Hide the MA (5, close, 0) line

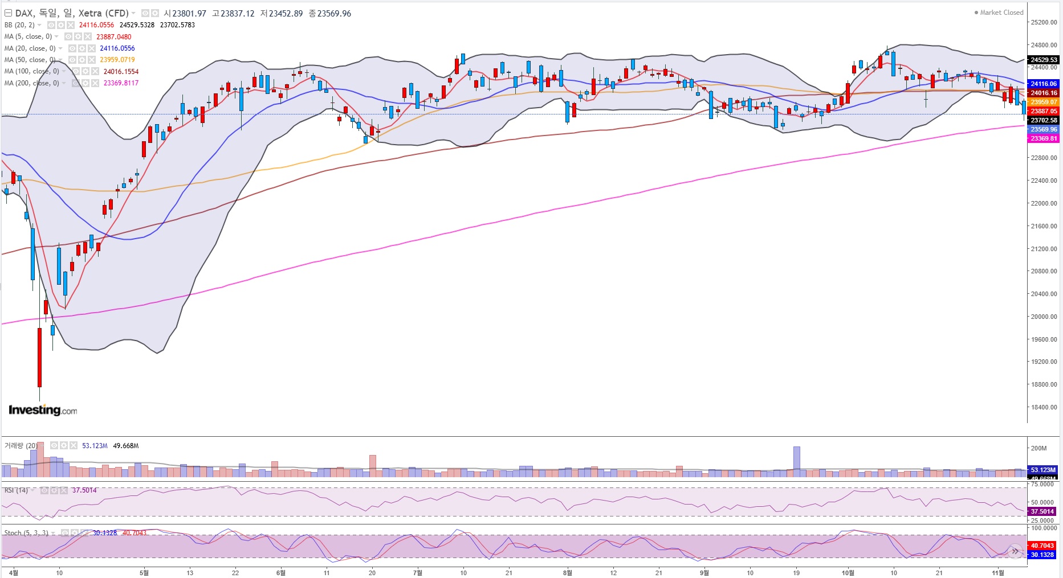[68, 36]
